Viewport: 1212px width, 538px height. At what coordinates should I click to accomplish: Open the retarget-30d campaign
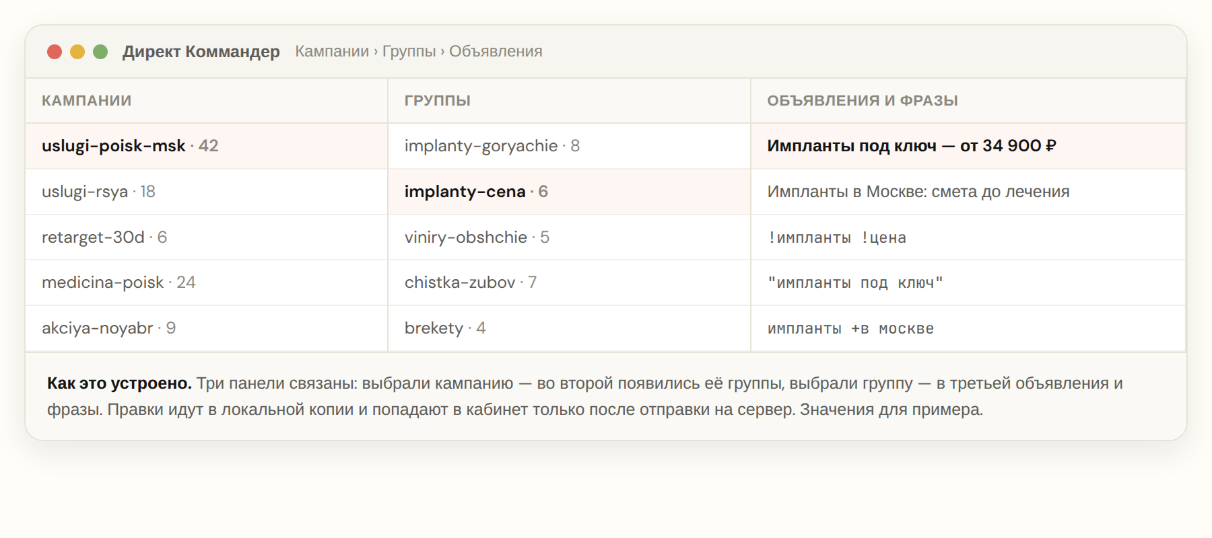[x=207, y=237]
